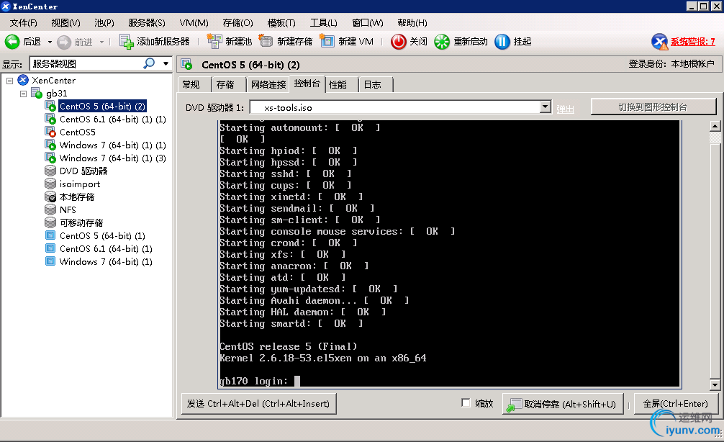Collapse the gb31 server node
The image size is (724, 442).
[x=23, y=94]
